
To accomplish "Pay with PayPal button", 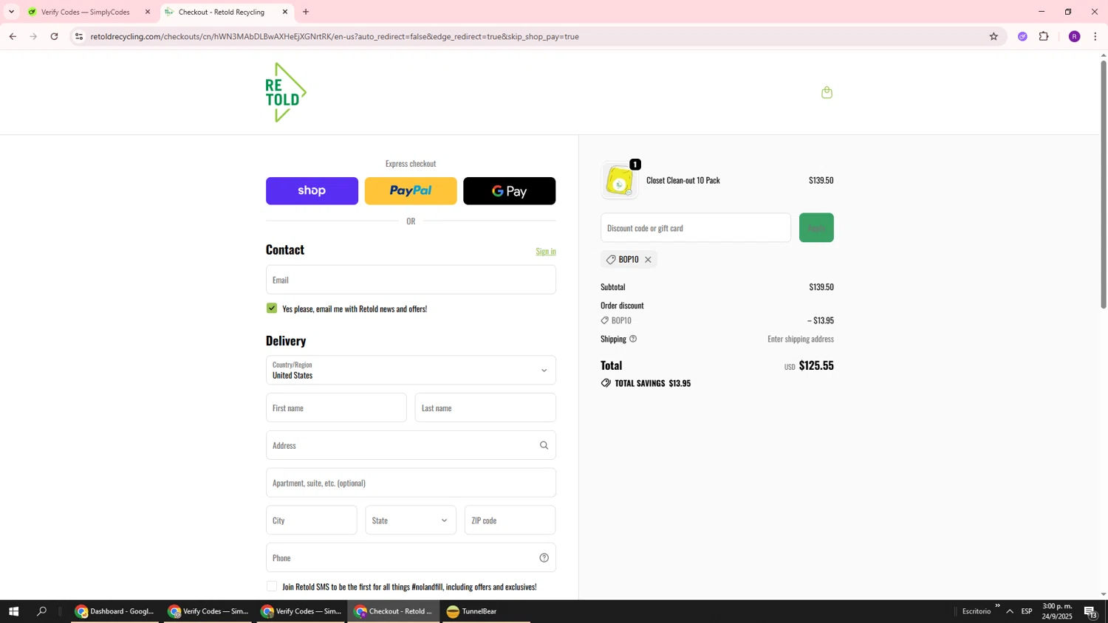I will pyautogui.click(x=411, y=191).
